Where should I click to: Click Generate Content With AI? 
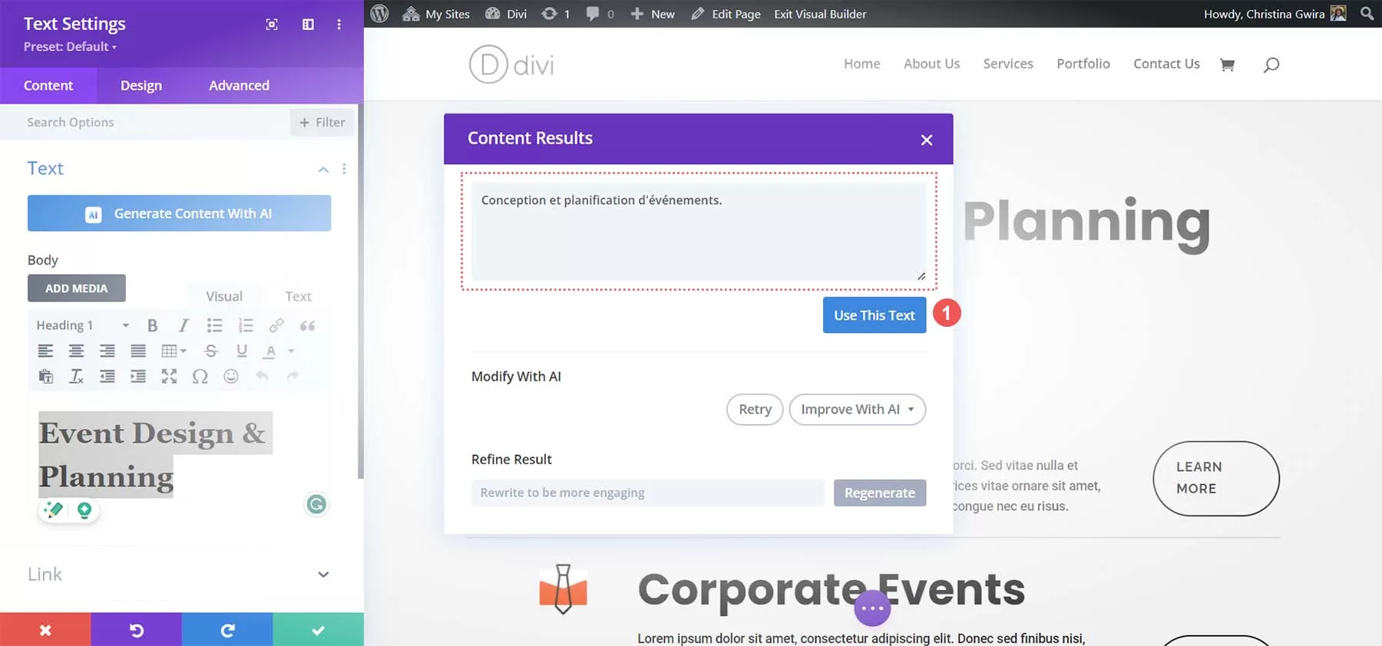click(179, 213)
